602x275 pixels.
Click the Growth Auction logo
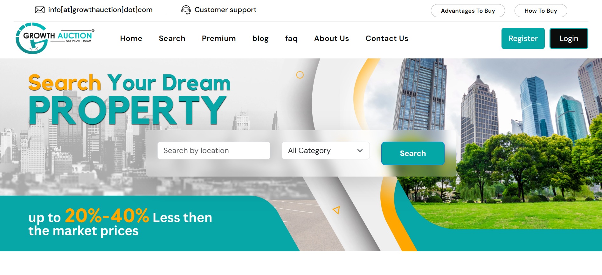point(55,38)
